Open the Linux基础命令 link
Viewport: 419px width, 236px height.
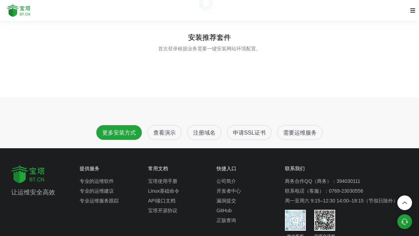(163, 191)
